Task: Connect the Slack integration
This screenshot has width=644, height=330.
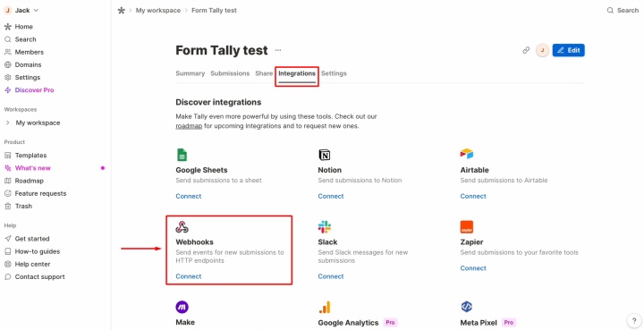Action: [331, 276]
